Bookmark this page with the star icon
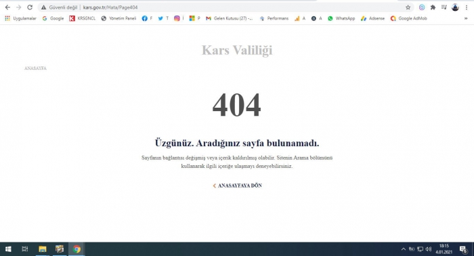This screenshot has height=256, width=474. coord(408,7)
